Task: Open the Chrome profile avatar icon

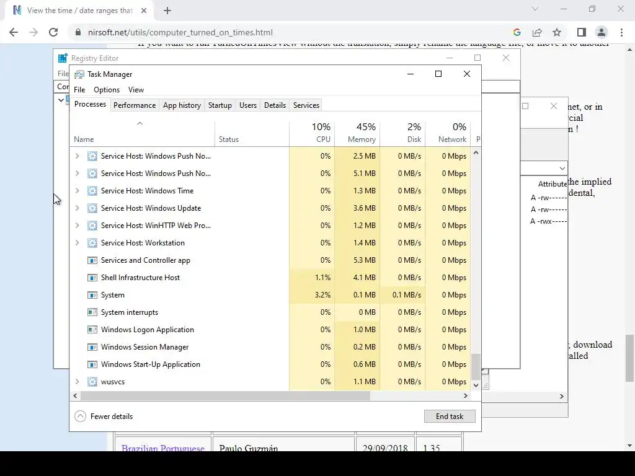Action: pos(602,32)
